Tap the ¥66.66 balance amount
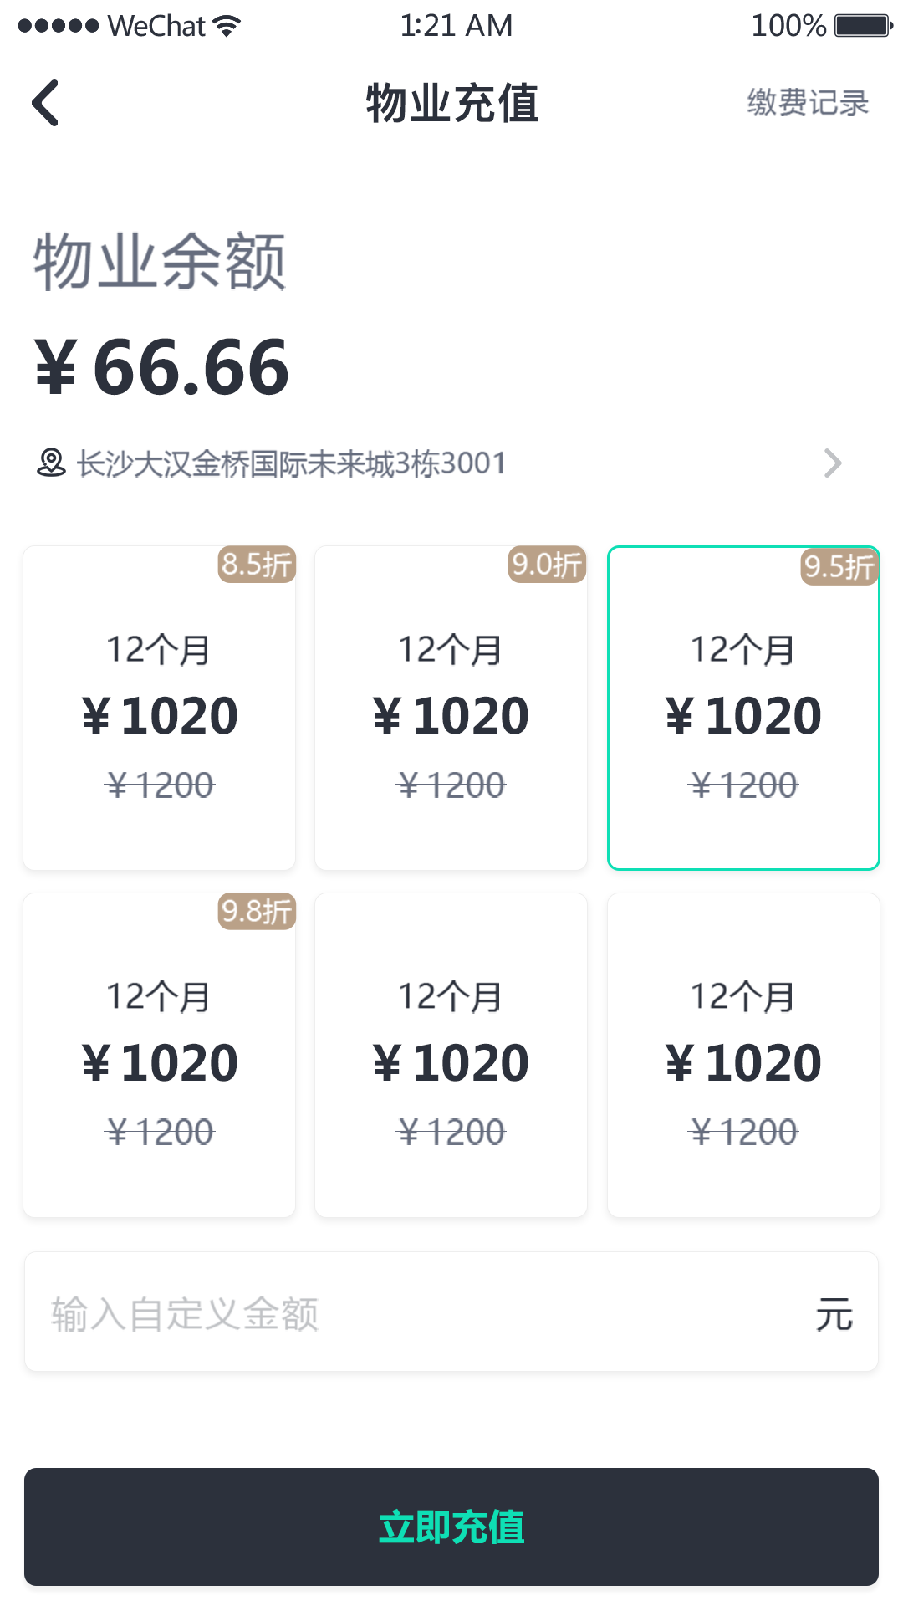This screenshot has width=903, height=1606. pos(162,367)
